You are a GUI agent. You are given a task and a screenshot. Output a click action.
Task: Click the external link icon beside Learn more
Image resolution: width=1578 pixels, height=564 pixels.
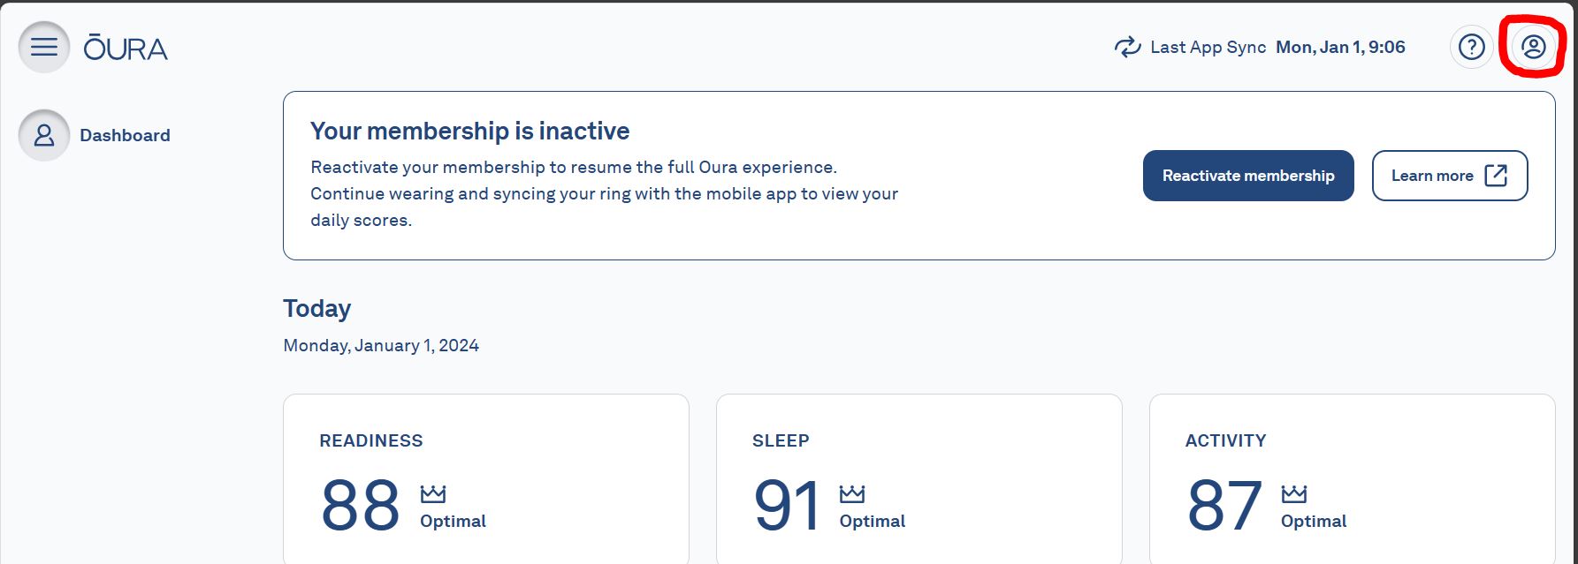click(1496, 176)
